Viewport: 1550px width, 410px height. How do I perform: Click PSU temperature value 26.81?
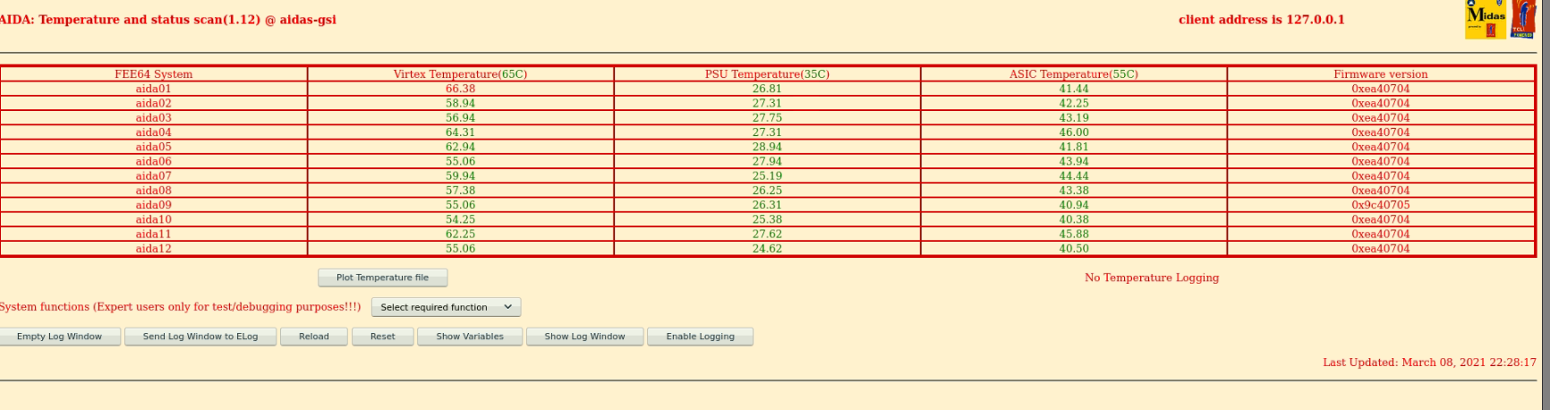(x=767, y=89)
